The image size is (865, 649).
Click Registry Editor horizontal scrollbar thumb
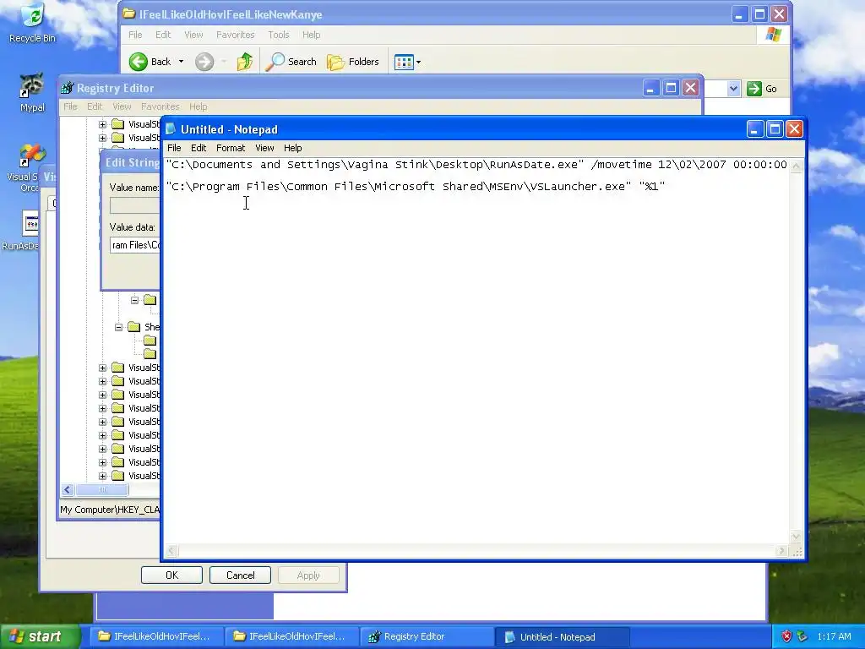[102, 489]
